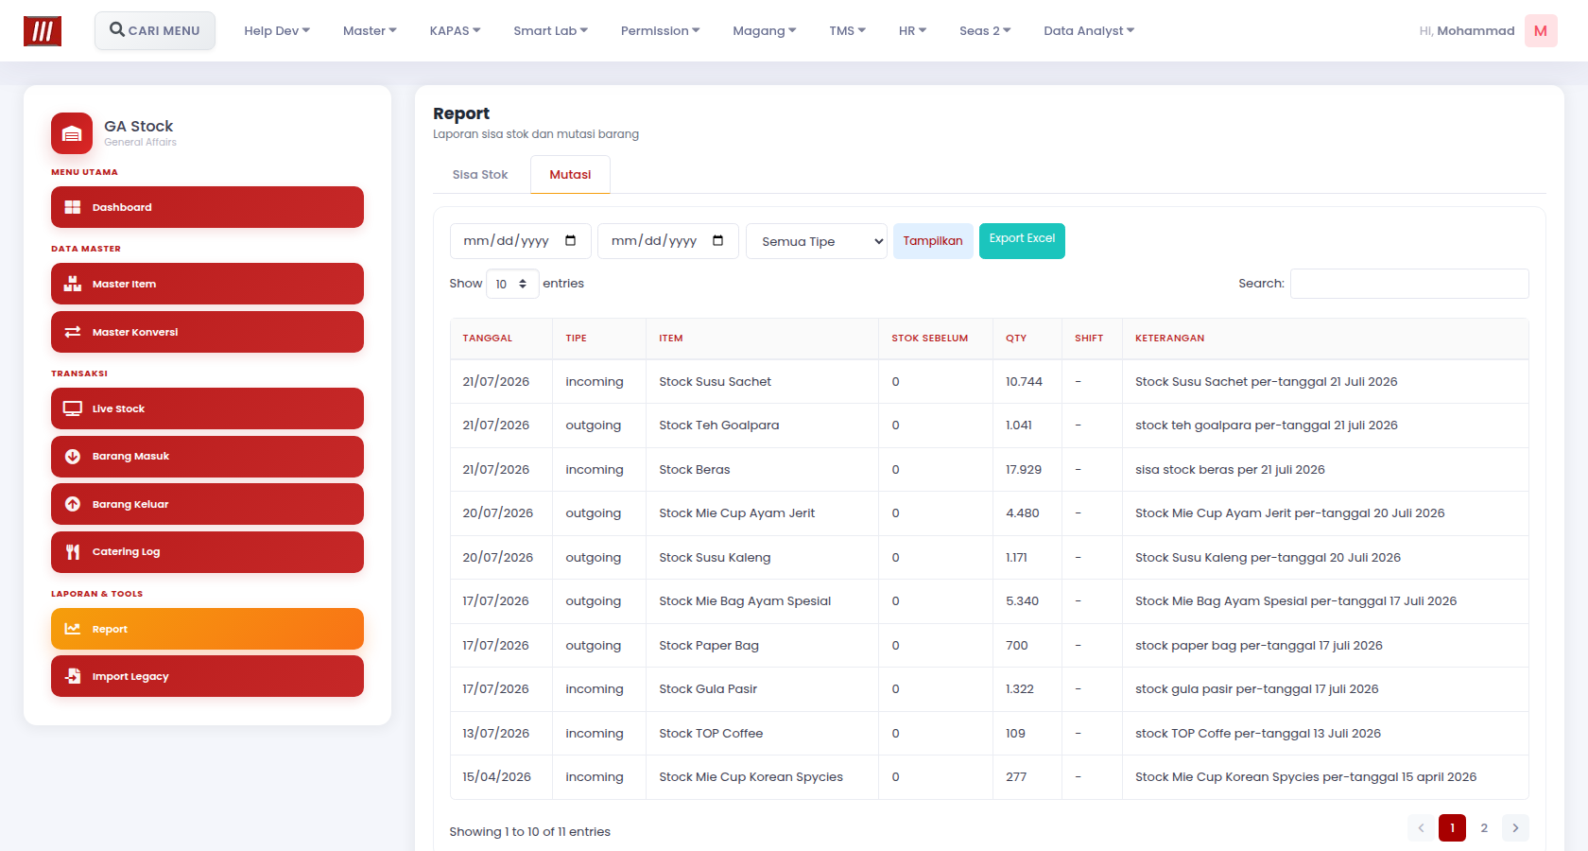Open the end date calendar picker icon

click(718, 240)
